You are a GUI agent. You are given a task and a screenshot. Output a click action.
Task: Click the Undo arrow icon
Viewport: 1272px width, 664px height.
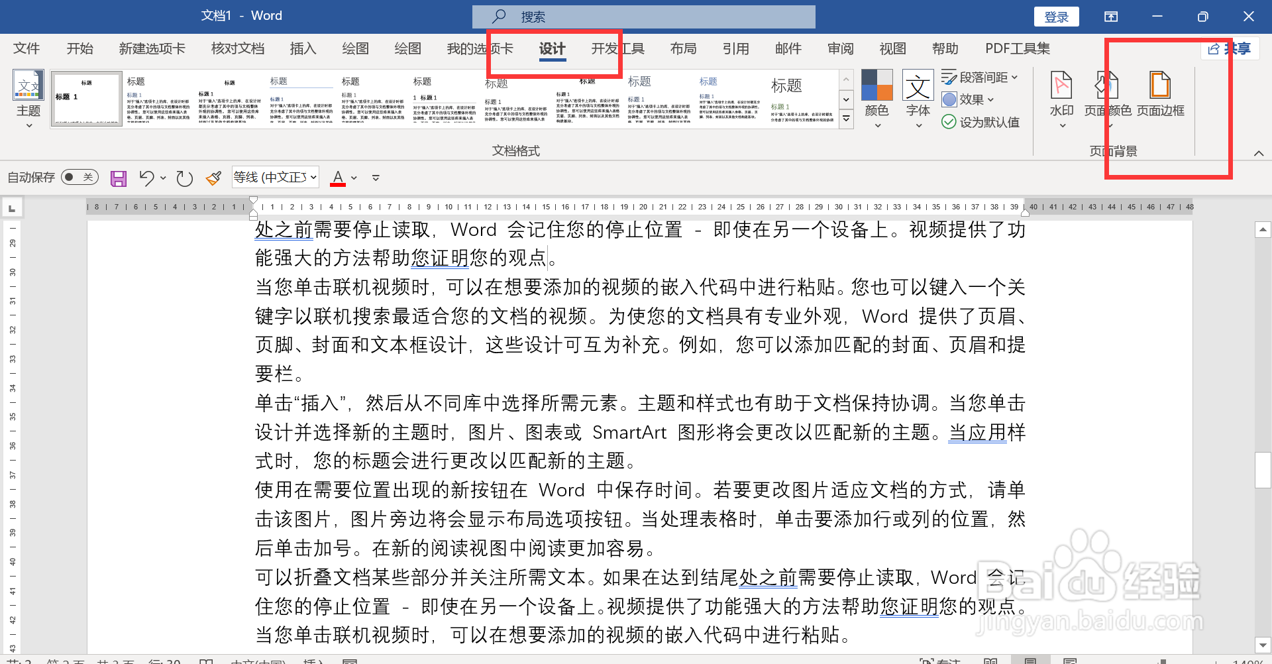(146, 178)
